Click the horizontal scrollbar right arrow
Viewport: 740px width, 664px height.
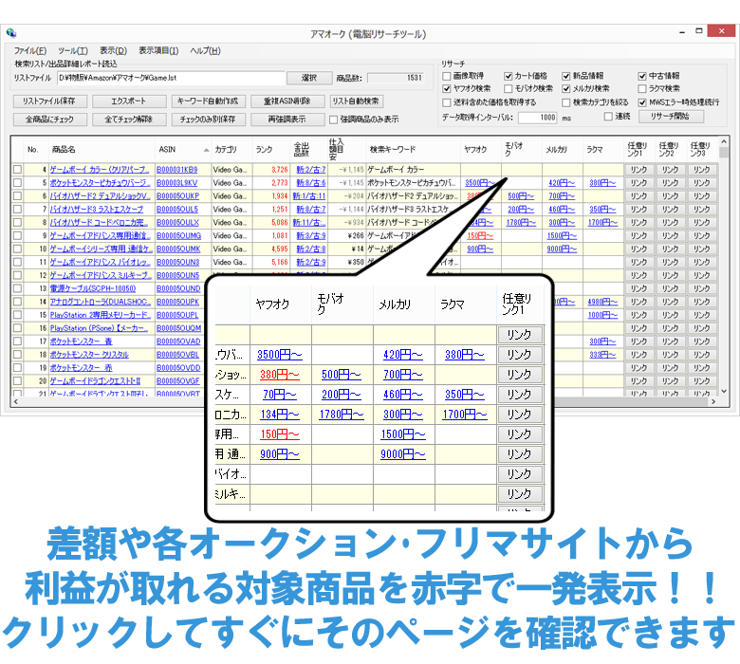713,401
